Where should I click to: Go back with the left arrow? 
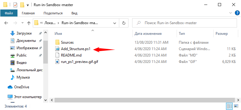click(x=6, y=23)
